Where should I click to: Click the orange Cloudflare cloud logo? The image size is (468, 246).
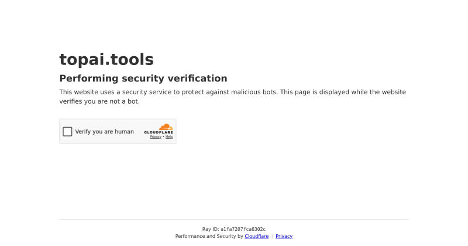click(166, 127)
